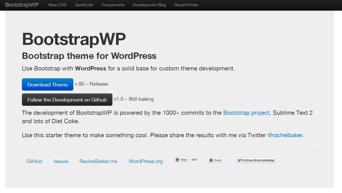Click Follow the Development on Github button
The width and height of the screenshot is (342, 193).
[x=67, y=100]
